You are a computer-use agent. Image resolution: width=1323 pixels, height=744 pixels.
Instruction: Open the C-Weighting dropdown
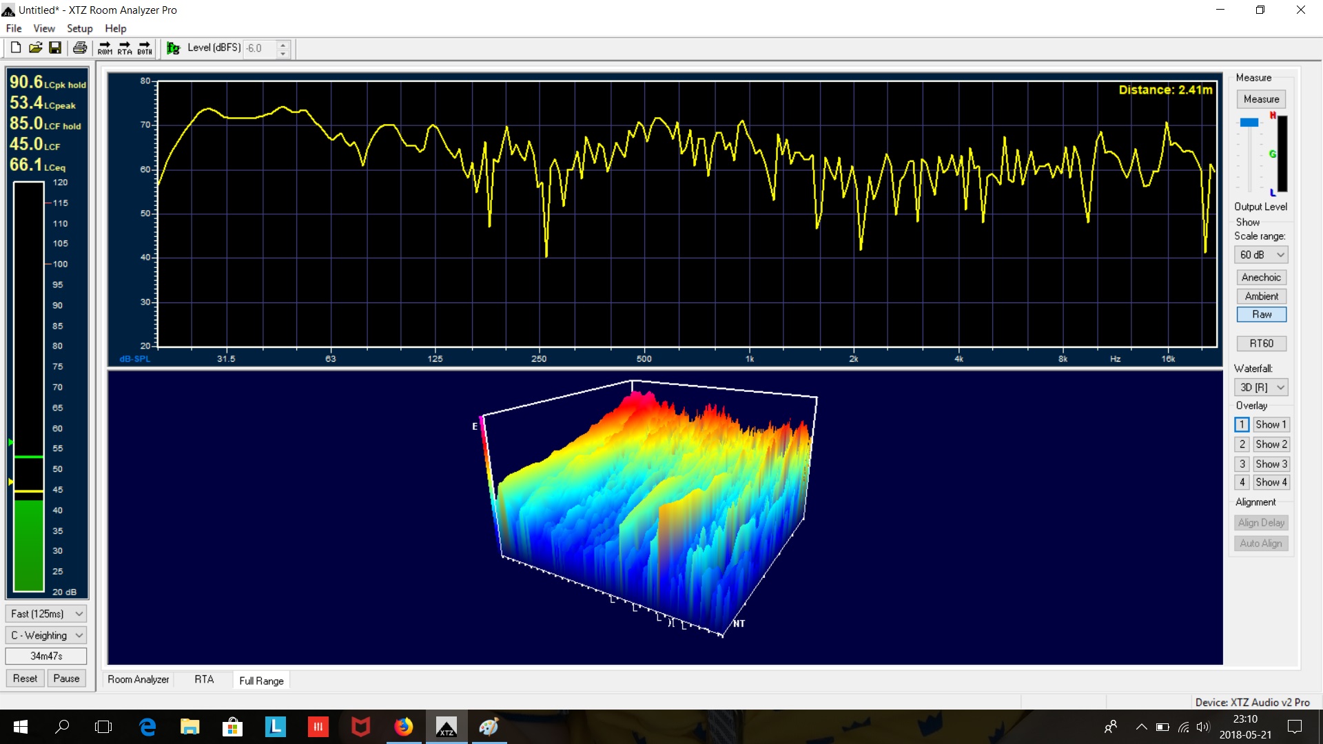pyautogui.click(x=45, y=634)
